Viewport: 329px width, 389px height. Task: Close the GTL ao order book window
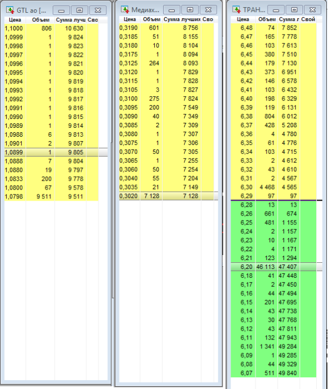(x=98, y=11)
